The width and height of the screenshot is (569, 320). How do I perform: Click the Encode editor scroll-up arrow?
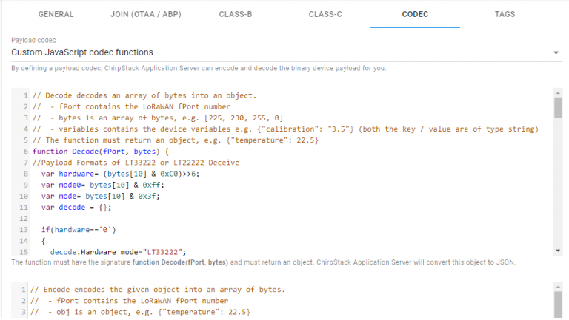(x=558, y=286)
